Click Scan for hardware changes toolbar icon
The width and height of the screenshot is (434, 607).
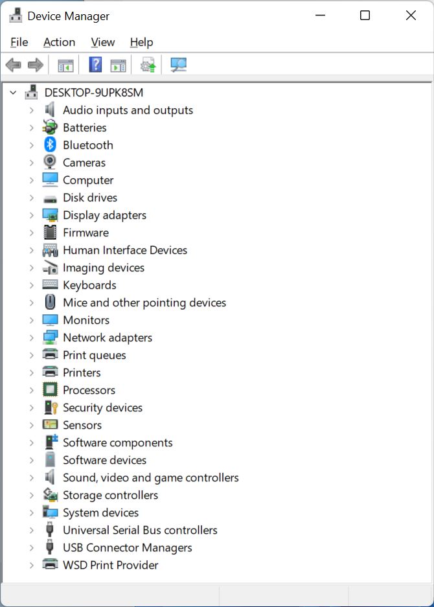(x=179, y=65)
